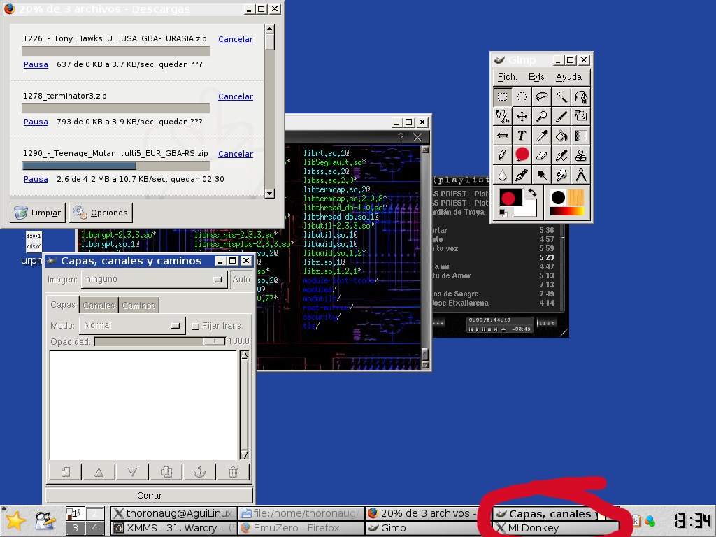Click the lower layer down-arrow button

pyautogui.click(x=132, y=472)
